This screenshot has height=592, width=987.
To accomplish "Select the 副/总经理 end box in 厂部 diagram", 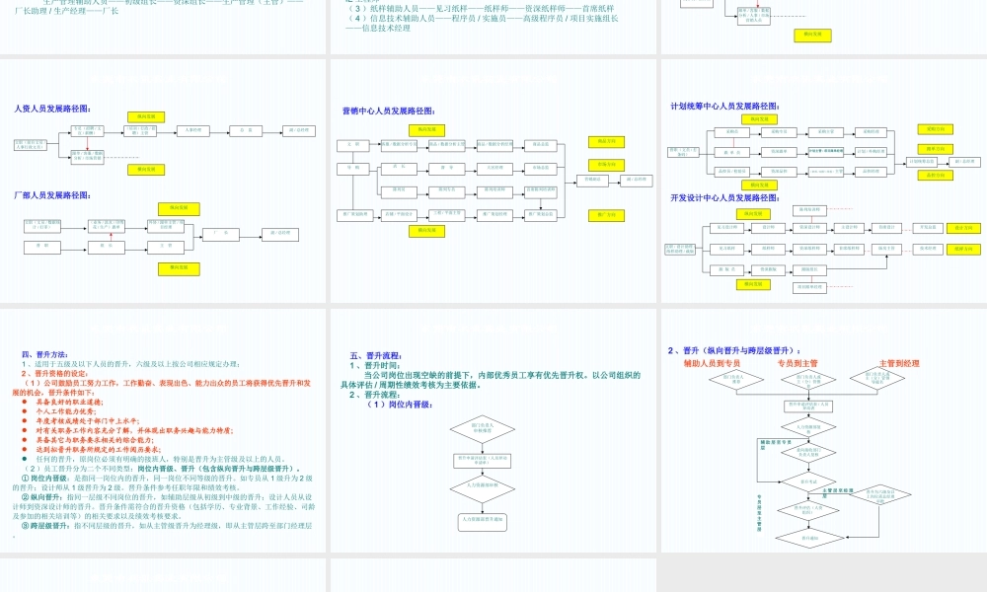I will click(280, 235).
